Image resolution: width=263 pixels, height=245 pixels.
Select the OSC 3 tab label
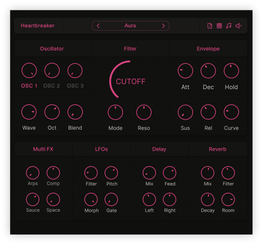tap(75, 86)
